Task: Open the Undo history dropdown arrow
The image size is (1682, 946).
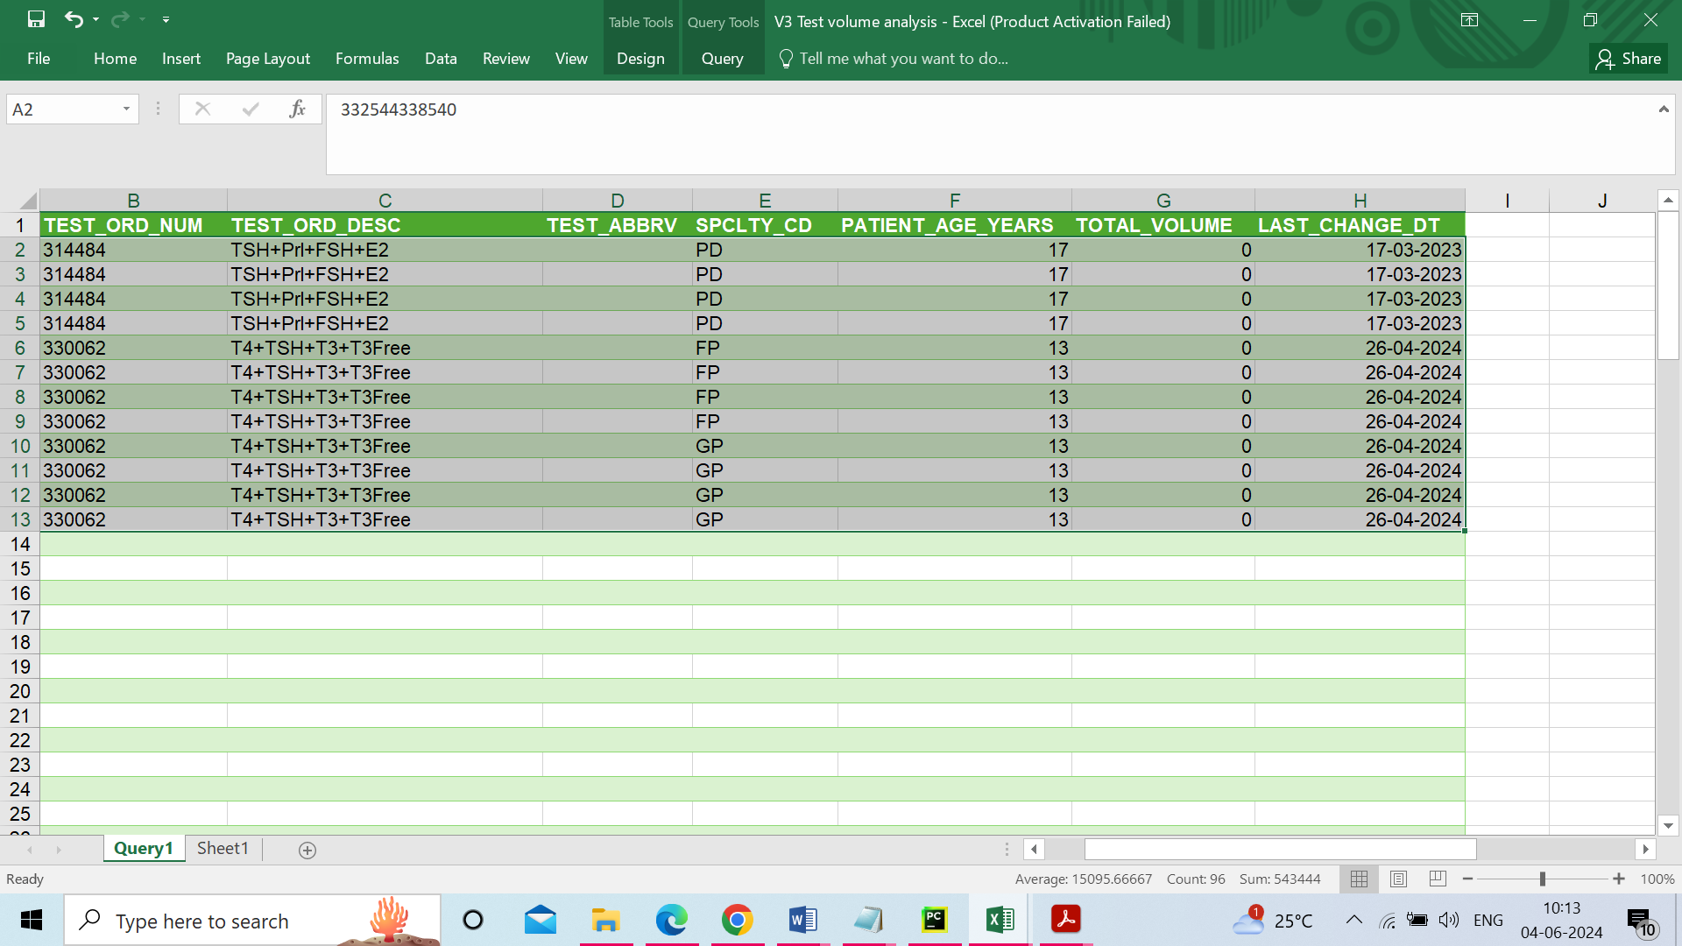Action: coord(96,19)
